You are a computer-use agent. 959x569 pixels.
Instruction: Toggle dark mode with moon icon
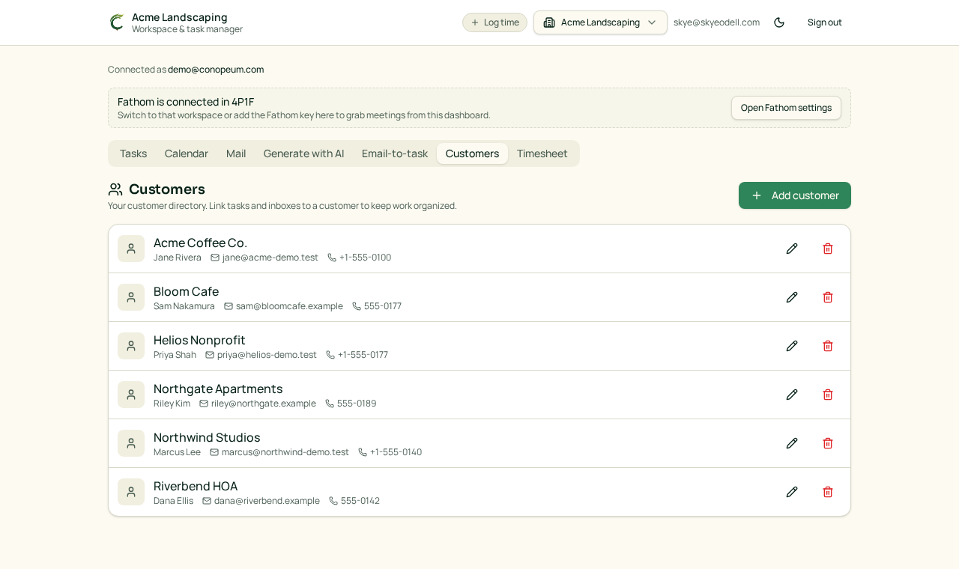[x=779, y=22]
